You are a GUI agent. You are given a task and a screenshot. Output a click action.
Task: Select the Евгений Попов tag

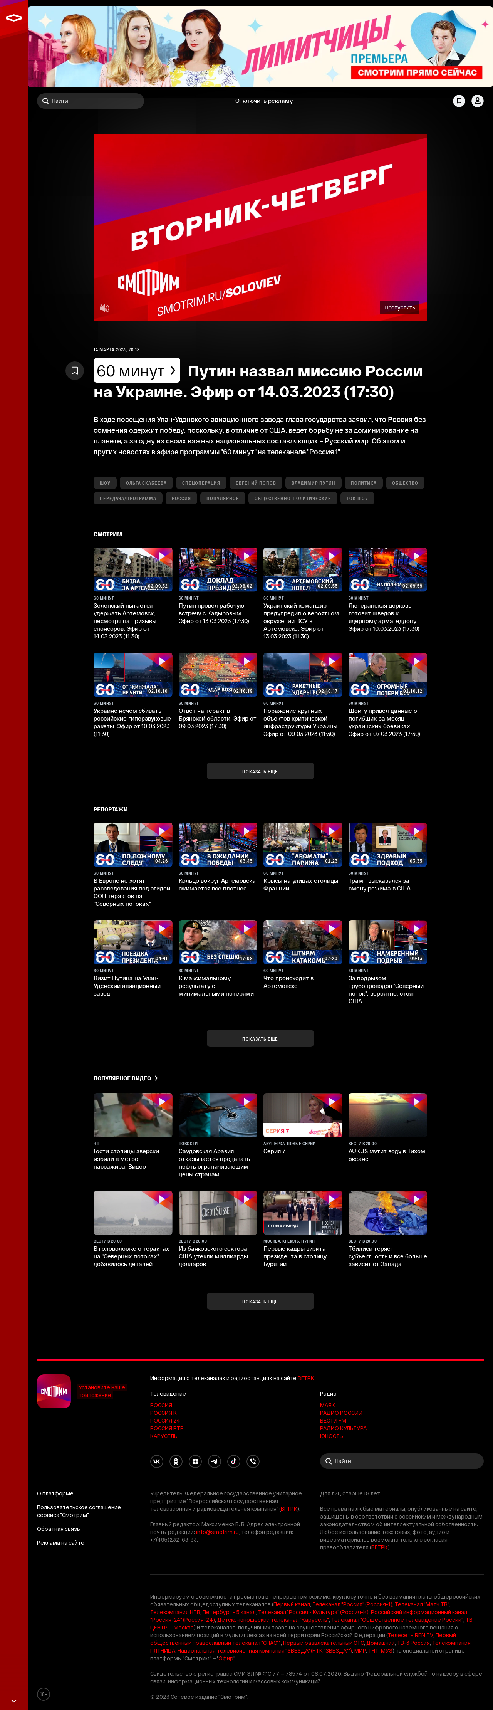point(255,482)
